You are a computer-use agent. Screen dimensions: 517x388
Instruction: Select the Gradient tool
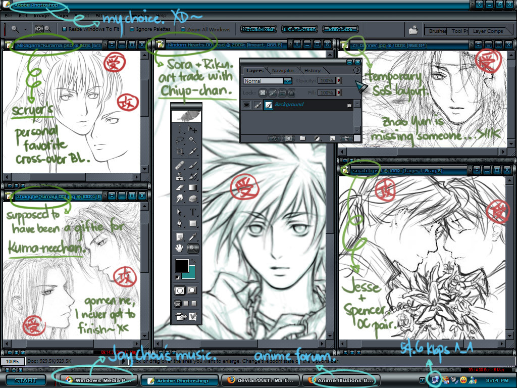pyautogui.click(x=192, y=188)
